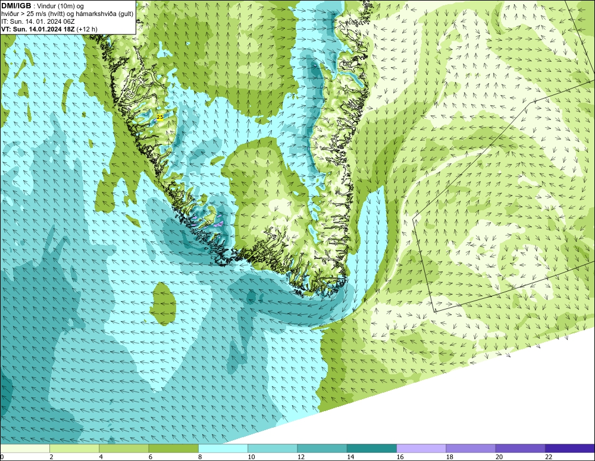595x461 pixels.
Task: Click the legend label '12'
Action: tap(301, 457)
